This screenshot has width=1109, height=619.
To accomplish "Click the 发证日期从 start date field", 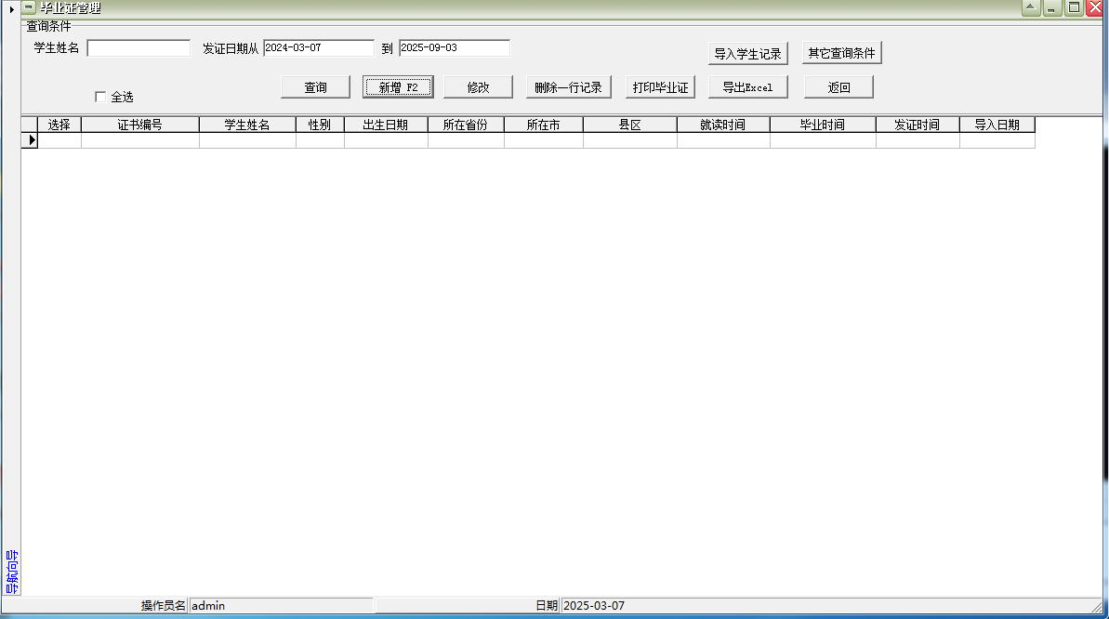I will 318,47.
